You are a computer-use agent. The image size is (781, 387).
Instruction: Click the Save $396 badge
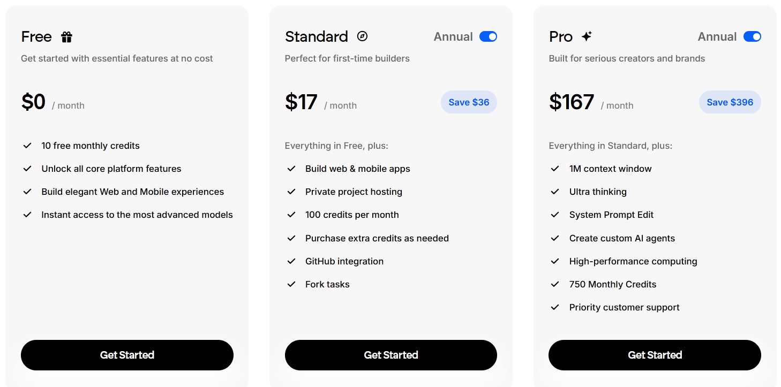tap(730, 102)
